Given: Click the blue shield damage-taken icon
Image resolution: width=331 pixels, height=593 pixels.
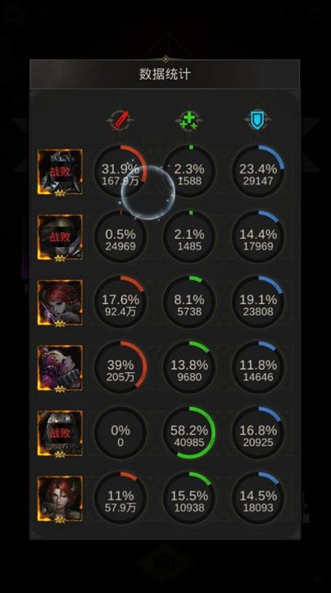Looking at the screenshot, I should pyautogui.click(x=257, y=121).
